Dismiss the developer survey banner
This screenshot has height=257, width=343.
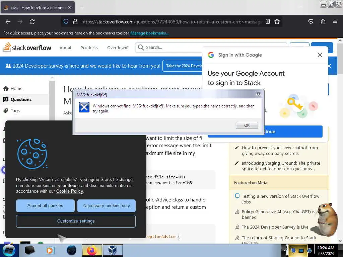point(330,66)
